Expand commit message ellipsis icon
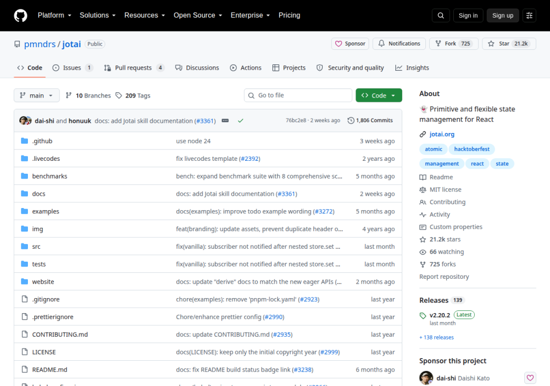550x386 pixels. pyautogui.click(x=225, y=121)
